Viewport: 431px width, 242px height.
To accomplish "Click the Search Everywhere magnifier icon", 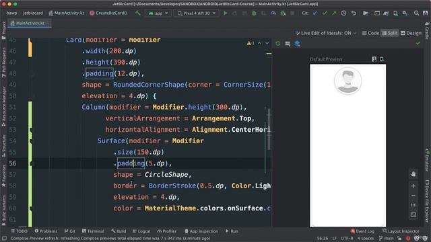I will pos(416,13).
